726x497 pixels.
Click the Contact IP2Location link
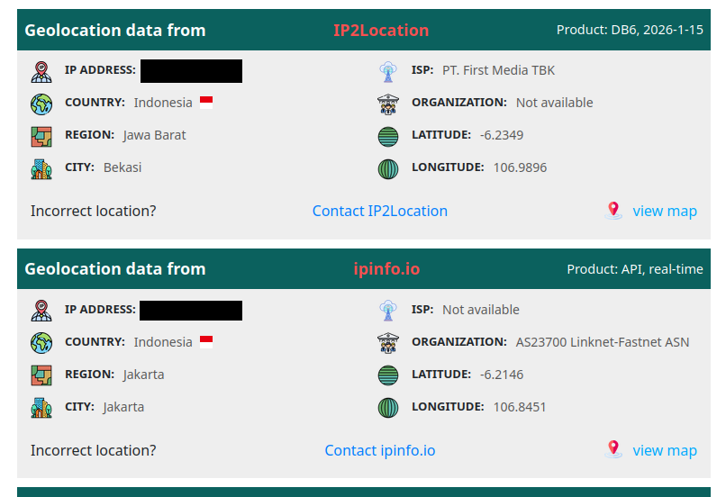click(x=379, y=211)
